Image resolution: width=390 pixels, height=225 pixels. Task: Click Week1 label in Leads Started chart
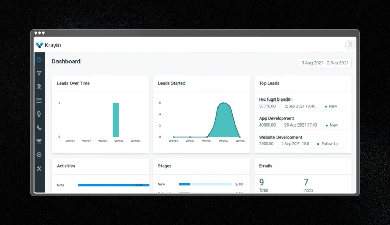[x=174, y=141]
